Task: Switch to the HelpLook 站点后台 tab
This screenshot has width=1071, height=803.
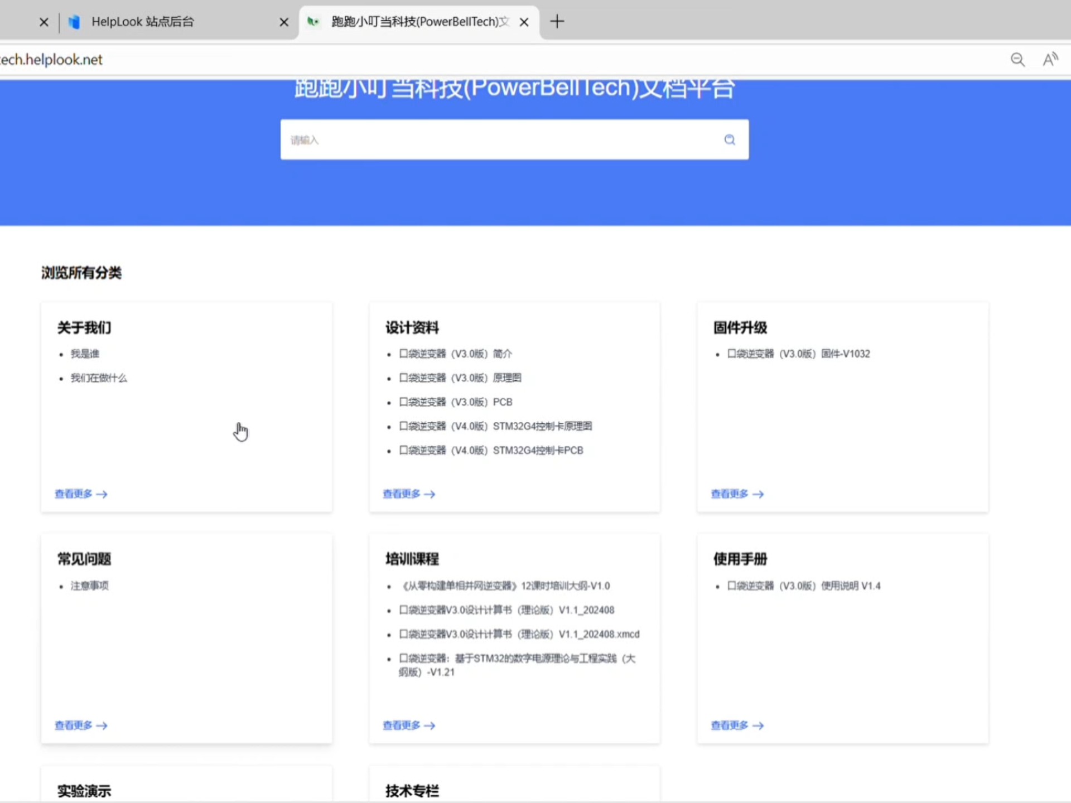Action: [x=142, y=22]
